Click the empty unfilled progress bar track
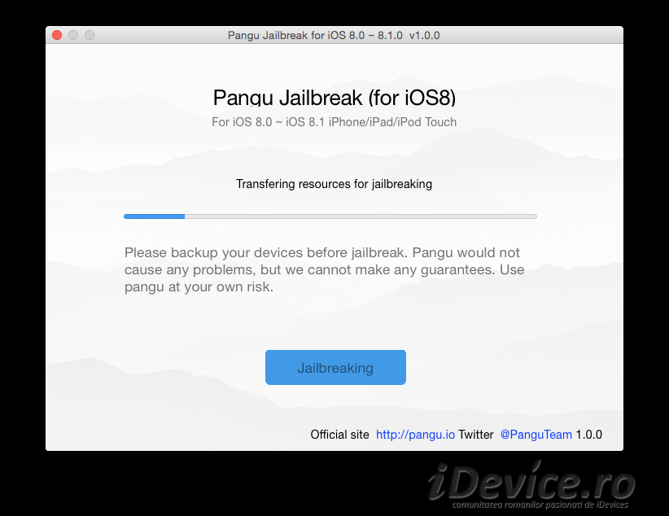Screen dimensions: 669x516 tap(361, 216)
